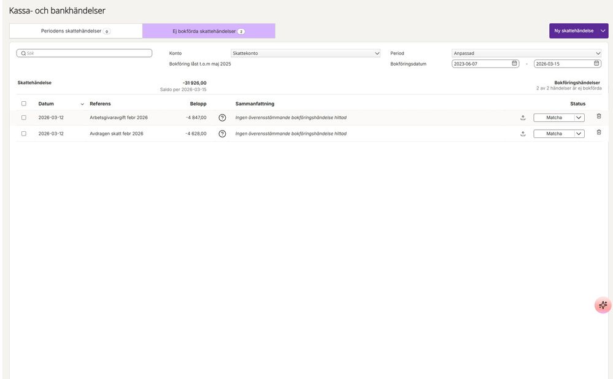Screen dimensions: 613x379
Task: Click the help icon on Arbetsgivaravgift row
Action: coord(222,118)
